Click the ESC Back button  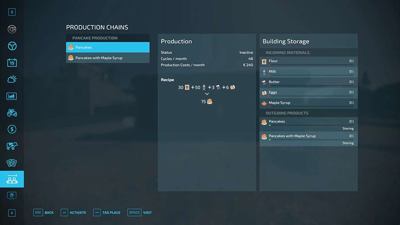pos(44,212)
